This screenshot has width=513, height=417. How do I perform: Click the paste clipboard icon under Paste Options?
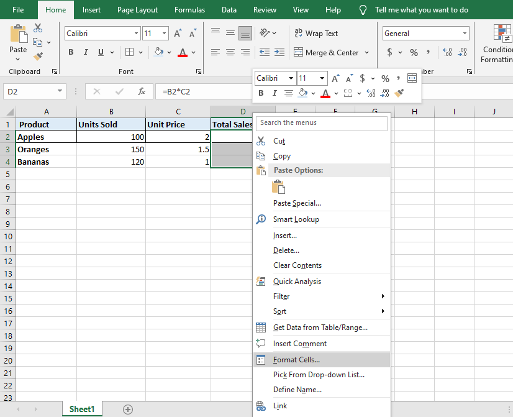click(278, 186)
